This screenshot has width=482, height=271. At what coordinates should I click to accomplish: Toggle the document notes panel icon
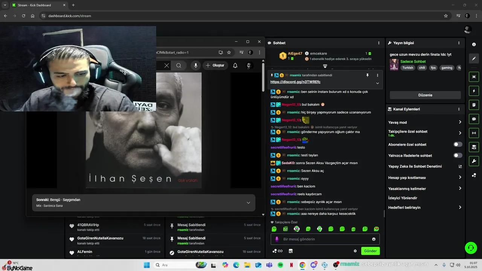[x=474, y=105]
